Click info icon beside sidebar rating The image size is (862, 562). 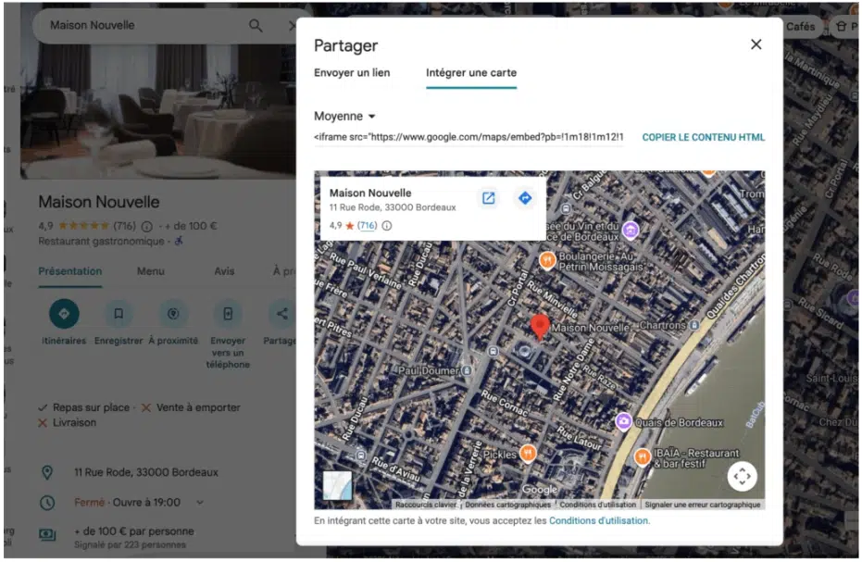pos(147,226)
